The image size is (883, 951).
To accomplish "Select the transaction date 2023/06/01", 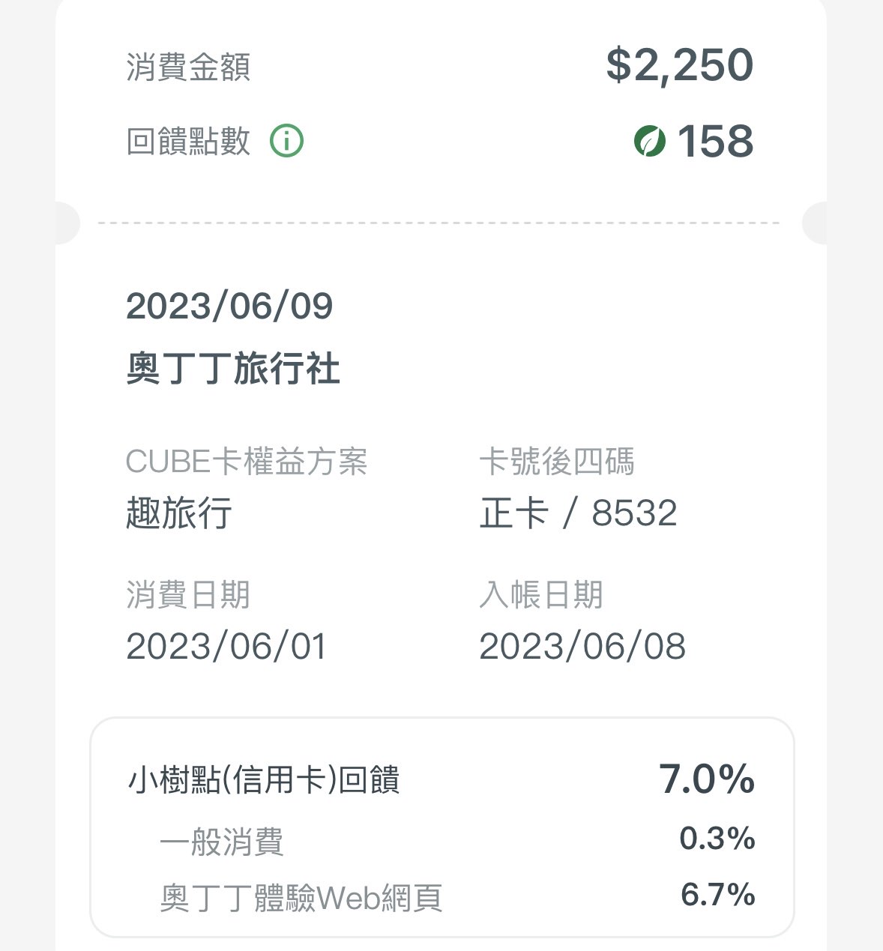I will [x=226, y=647].
